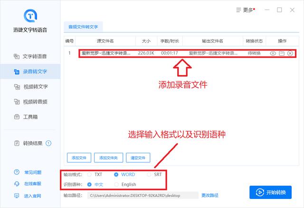Screen dimensions: 304x208
Task: Minimize the application window
Action: tap(267, 10)
